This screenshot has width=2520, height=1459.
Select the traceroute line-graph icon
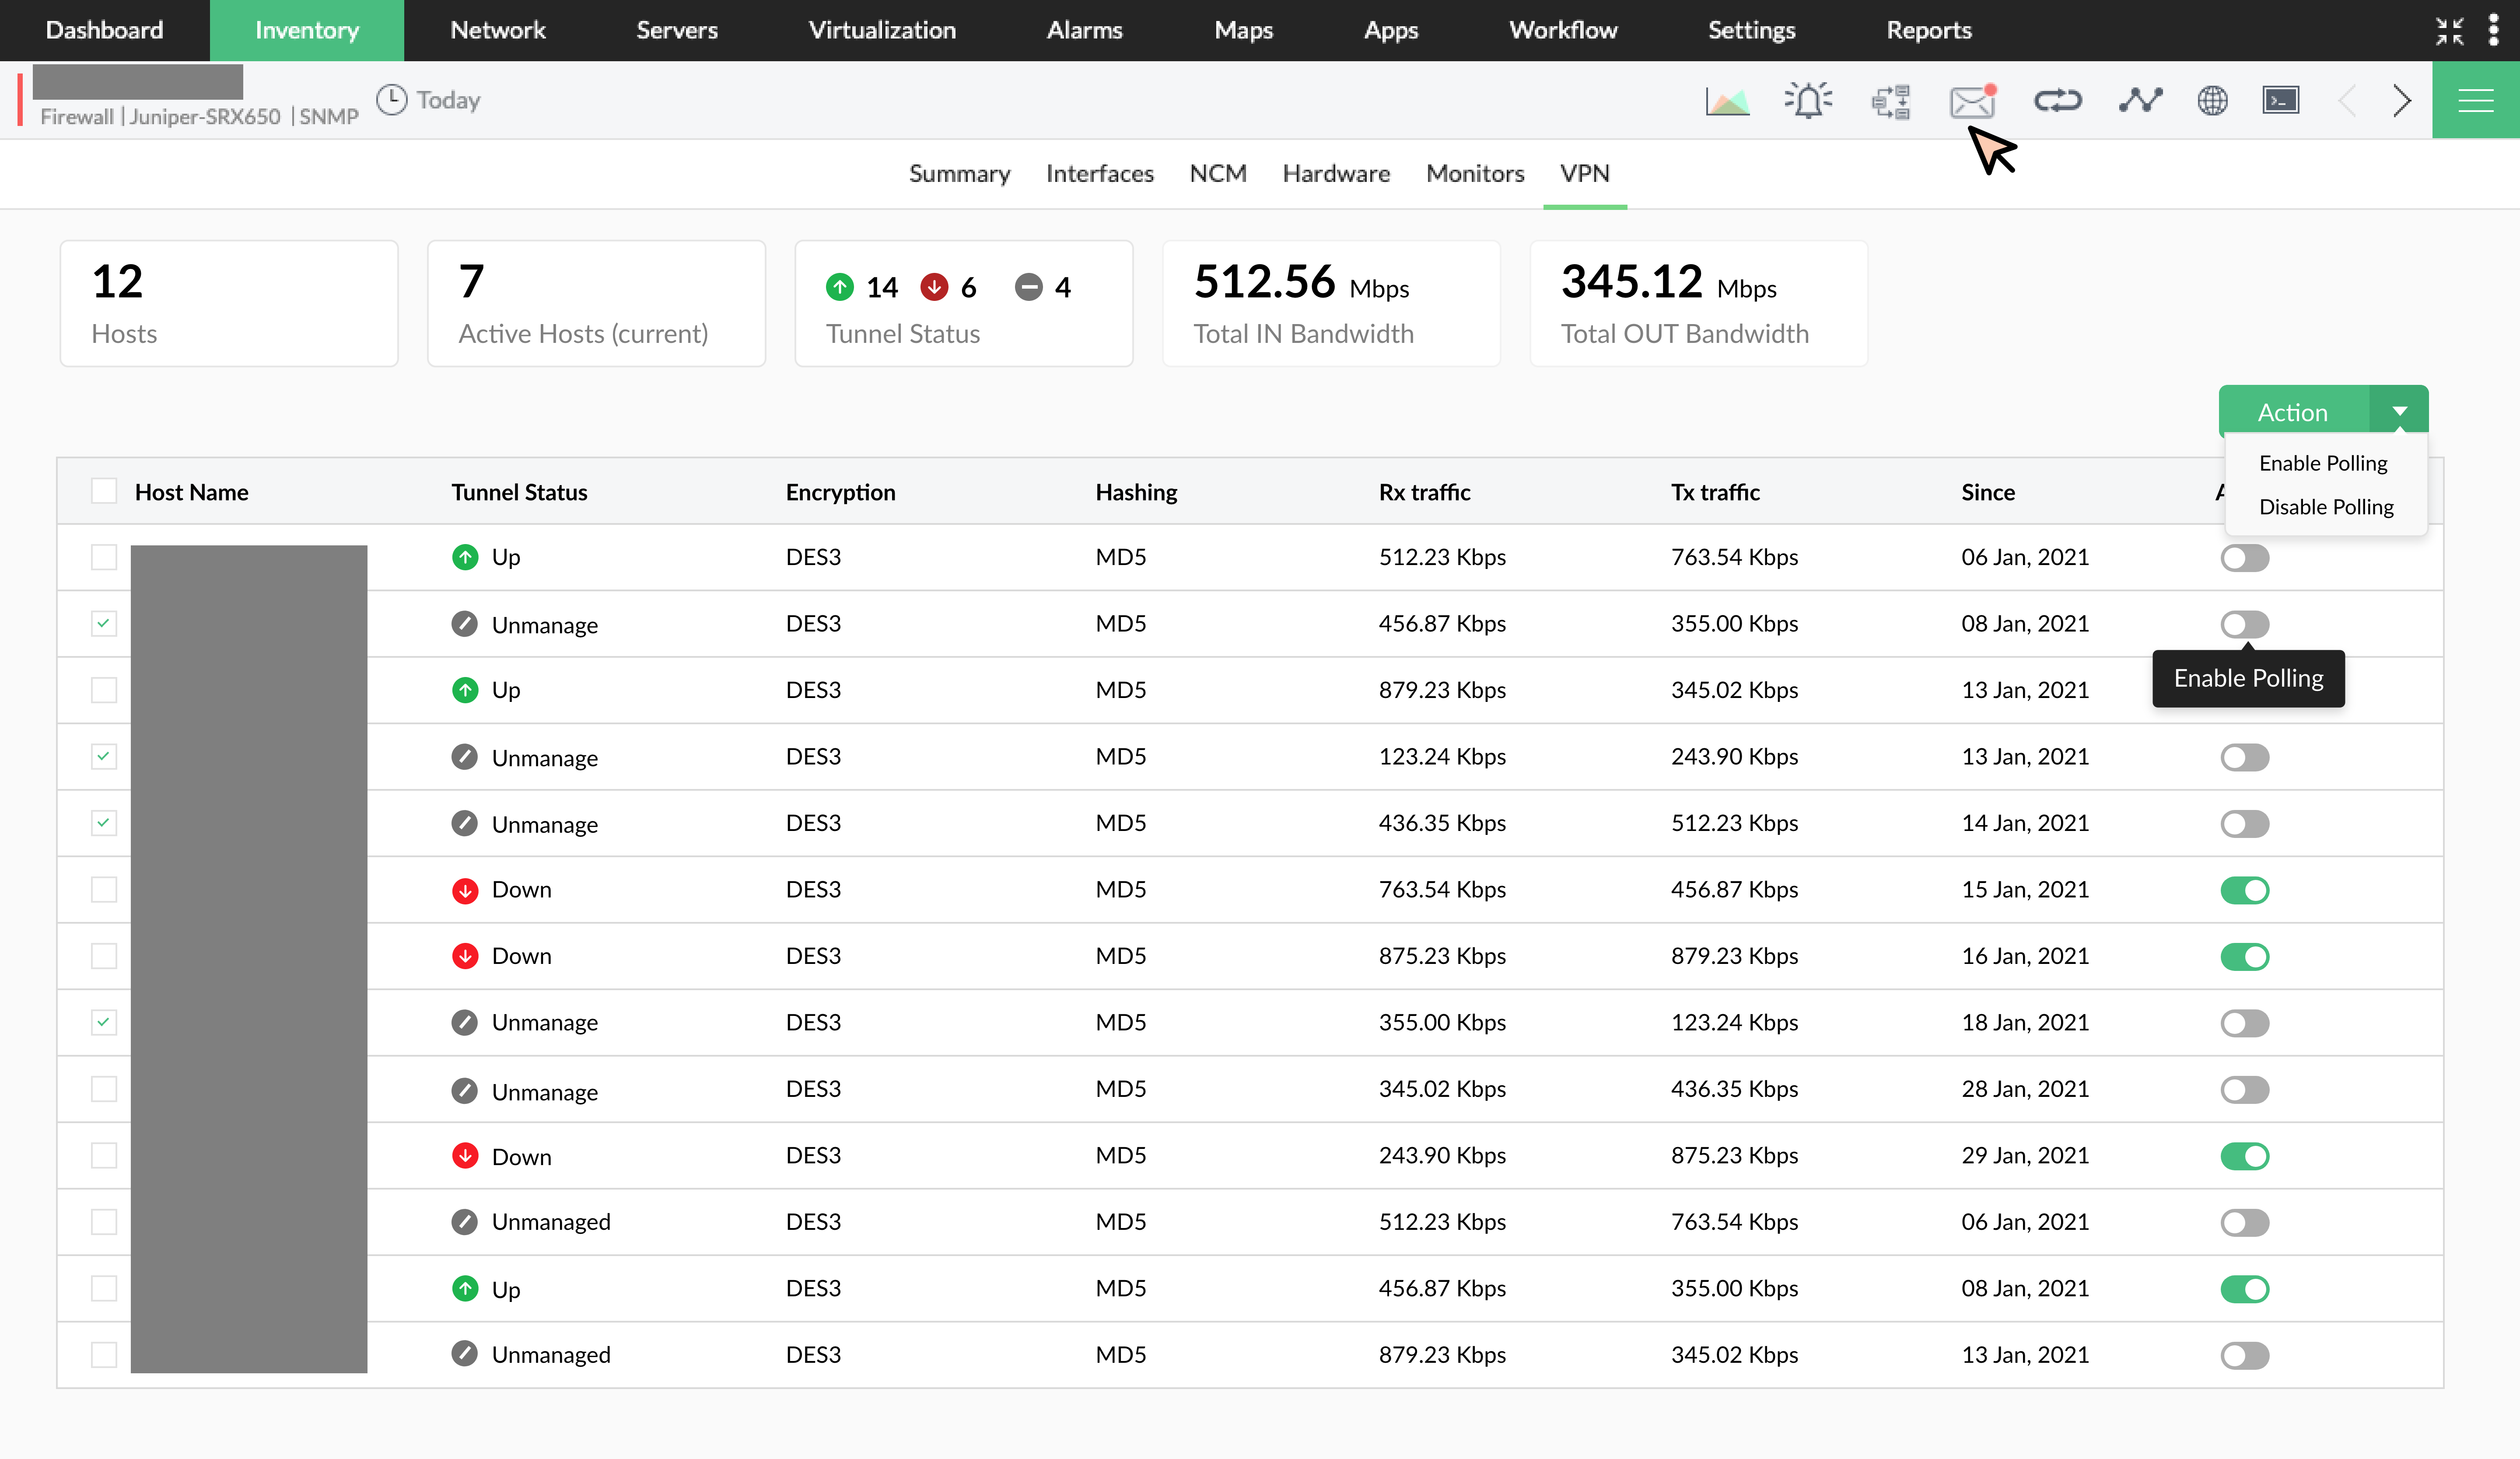(2140, 100)
